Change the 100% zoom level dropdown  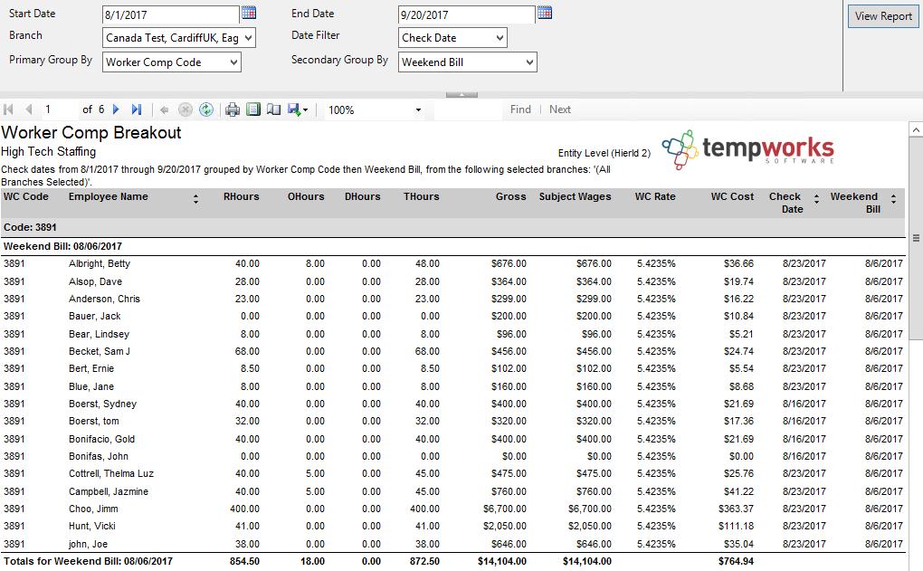coord(418,109)
